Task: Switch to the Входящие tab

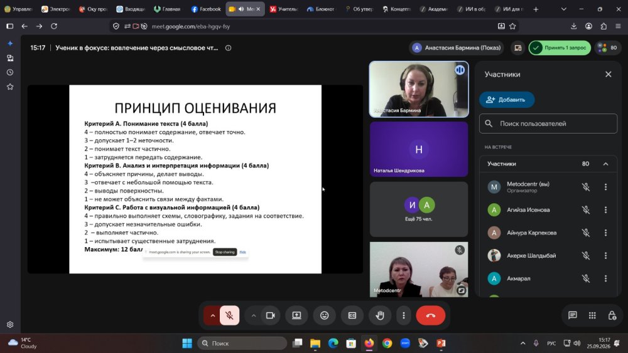Action: [x=131, y=9]
